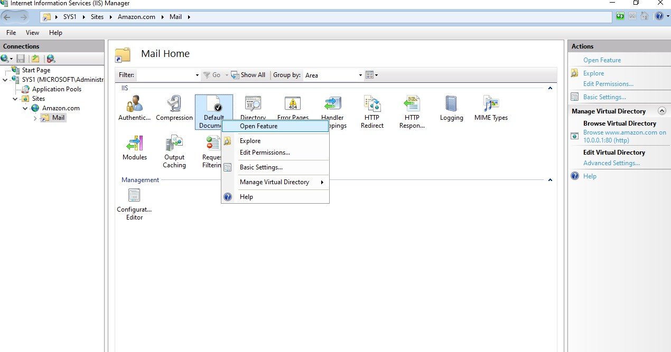This screenshot has height=352, width=671.
Task: Click Advanced Settings link in Actions pane
Action: coord(611,163)
